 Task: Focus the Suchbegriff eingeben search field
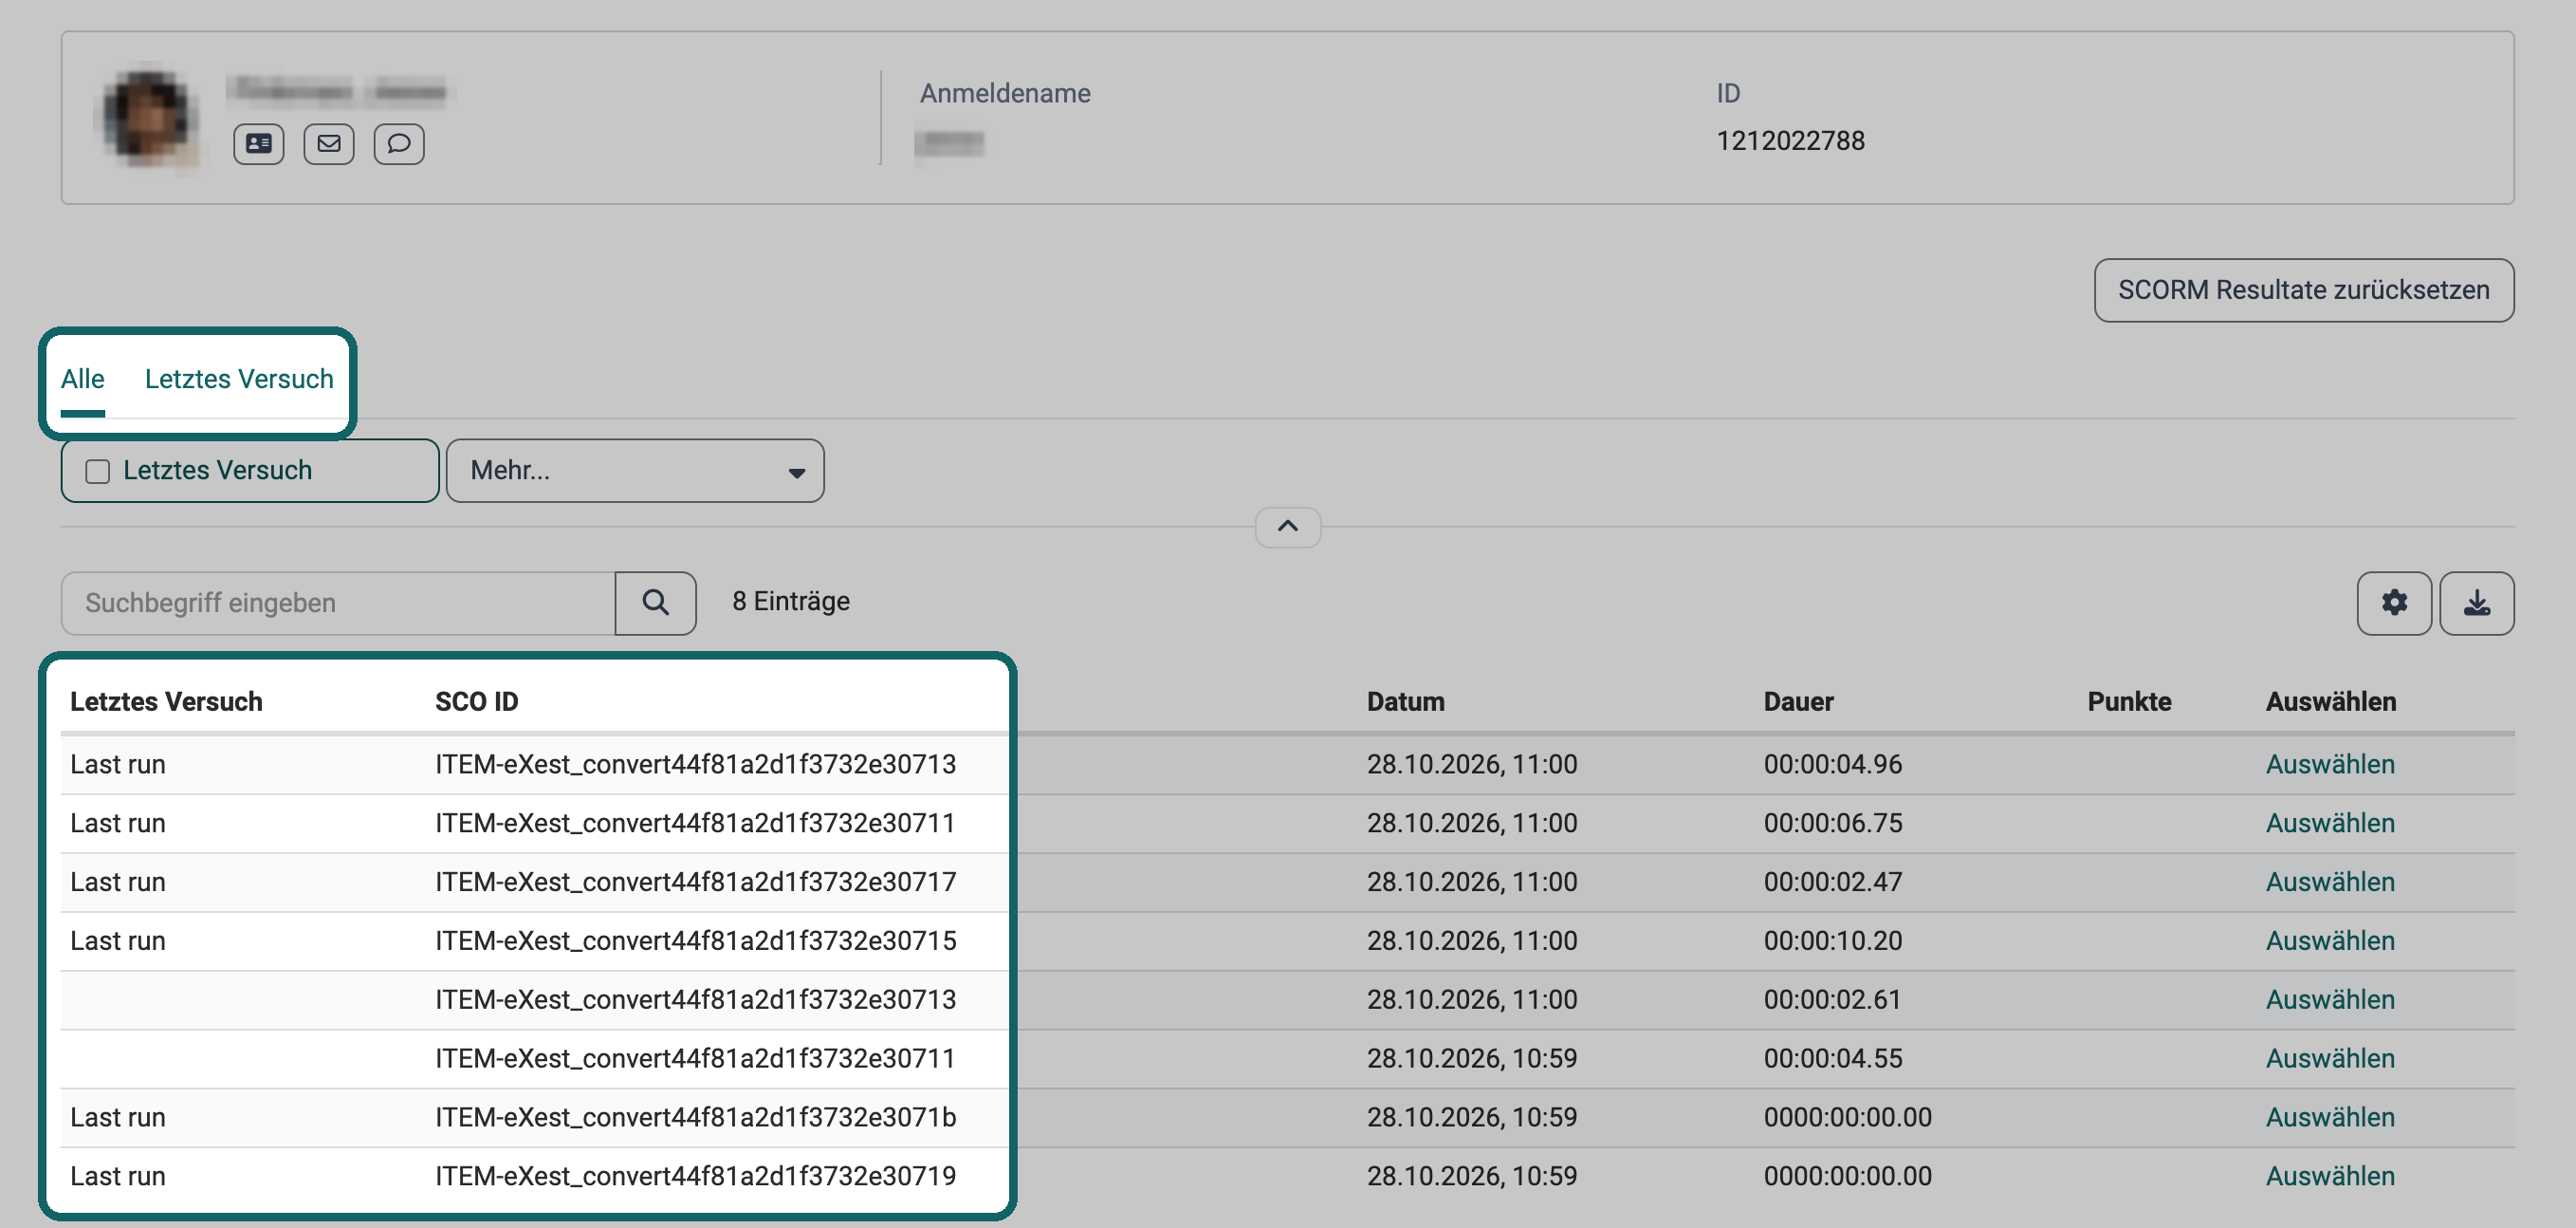tap(338, 603)
